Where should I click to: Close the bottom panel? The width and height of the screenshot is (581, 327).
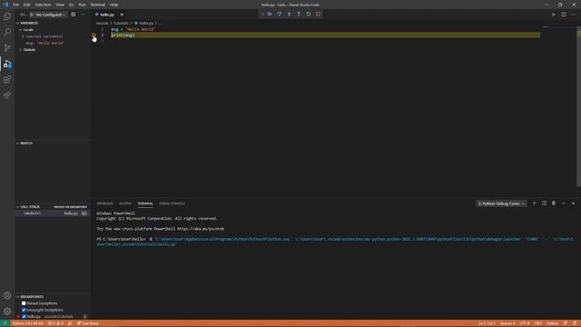point(573,203)
